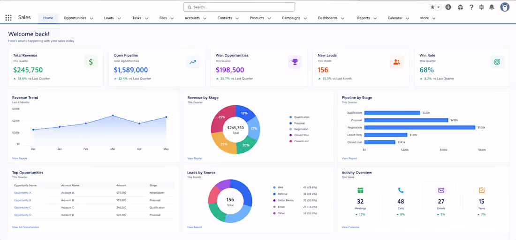Open the Dashboards tab
The image size is (516, 240).
point(327,18)
